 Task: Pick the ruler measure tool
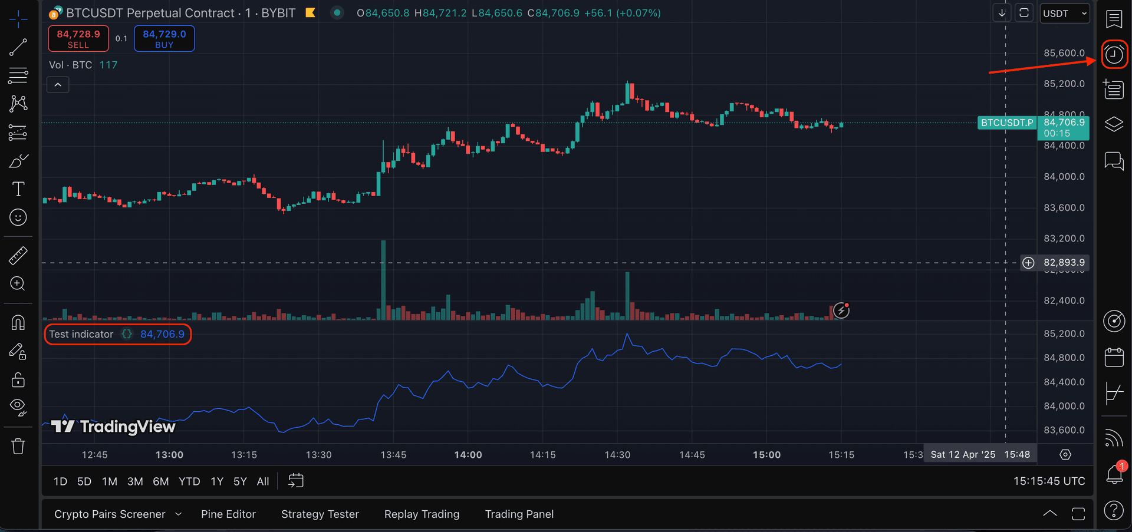pyautogui.click(x=18, y=256)
